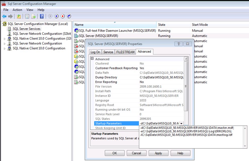Screen dimensions: 249x161
Task: Open the Startup Parameters dropdown arrow
Action: pos(181,123)
